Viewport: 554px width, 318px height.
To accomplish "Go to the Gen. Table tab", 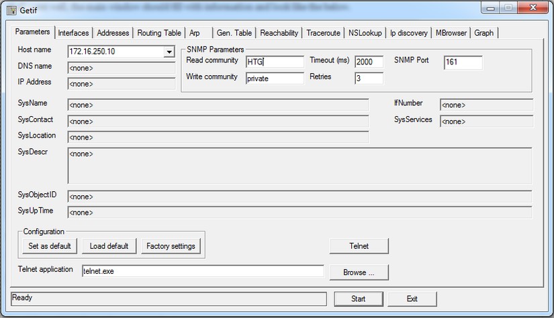I will coord(234,33).
